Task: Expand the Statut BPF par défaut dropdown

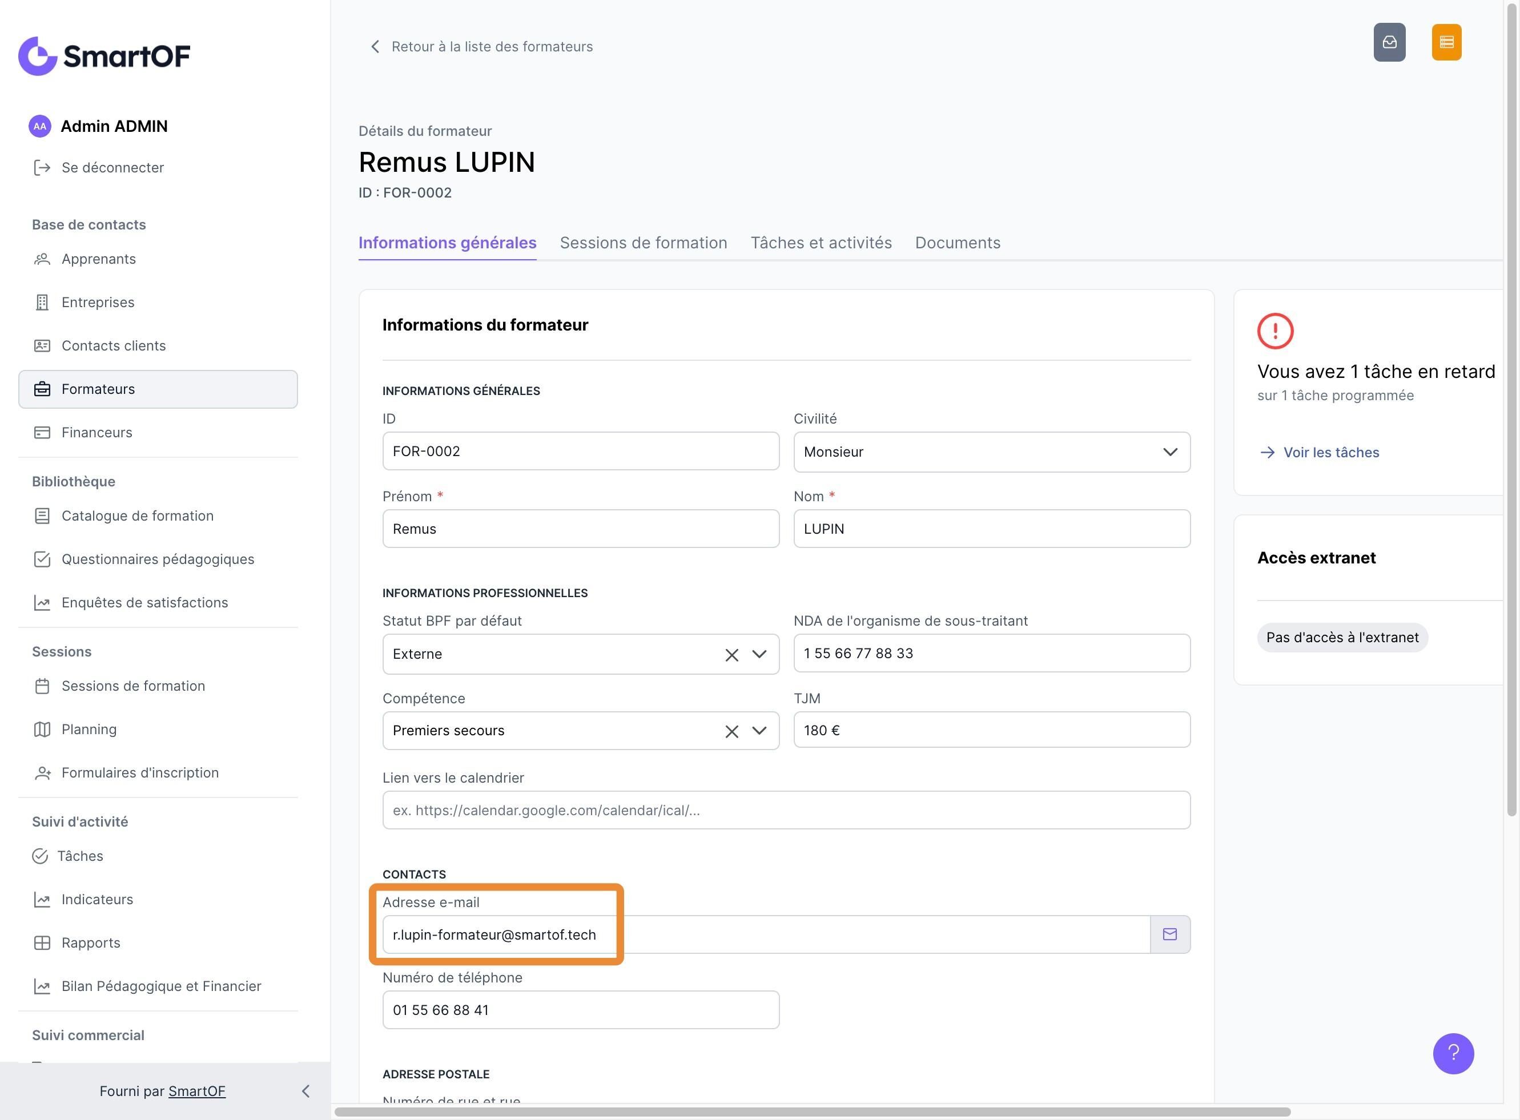Action: tap(759, 654)
